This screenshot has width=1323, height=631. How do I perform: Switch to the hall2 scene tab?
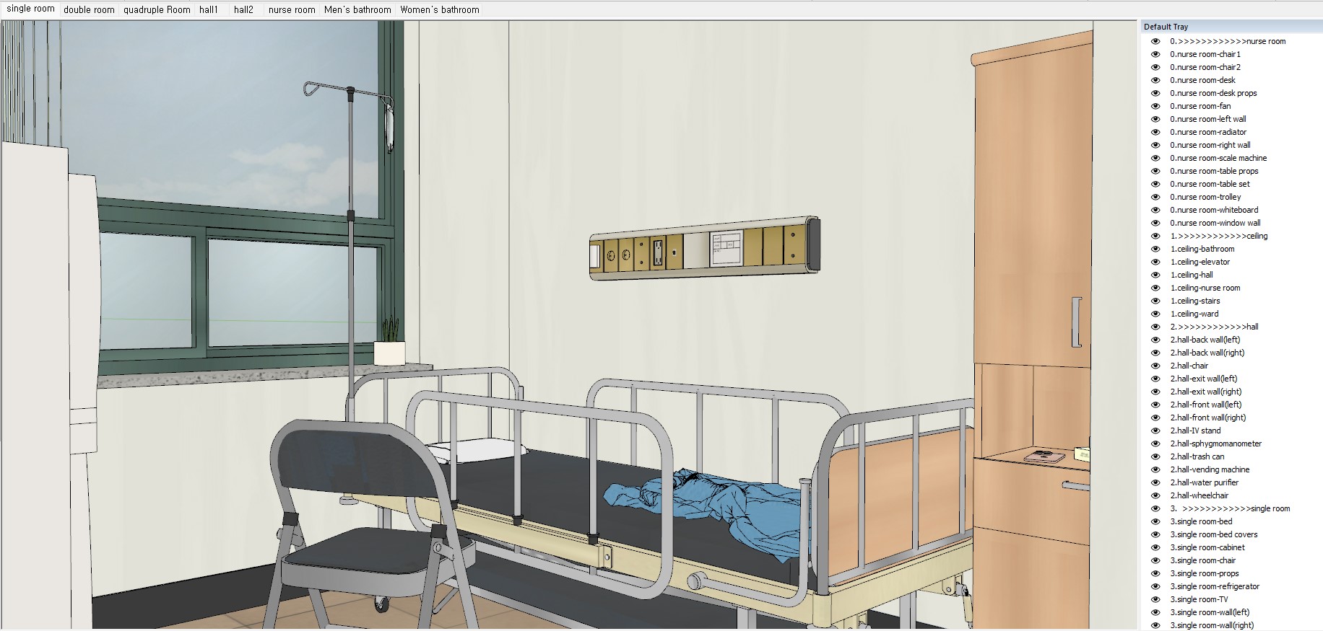(243, 10)
